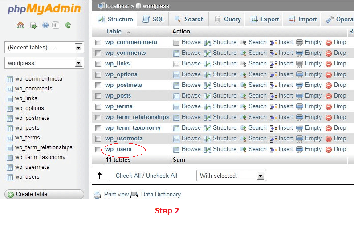
Task: Open the wp_term_taxonomy table link in the main list
Action: pos(133,128)
